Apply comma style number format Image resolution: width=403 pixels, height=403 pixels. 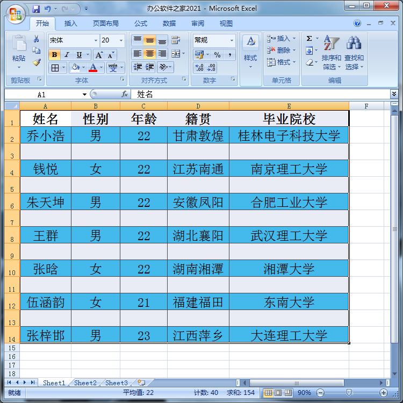pos(229,55)
